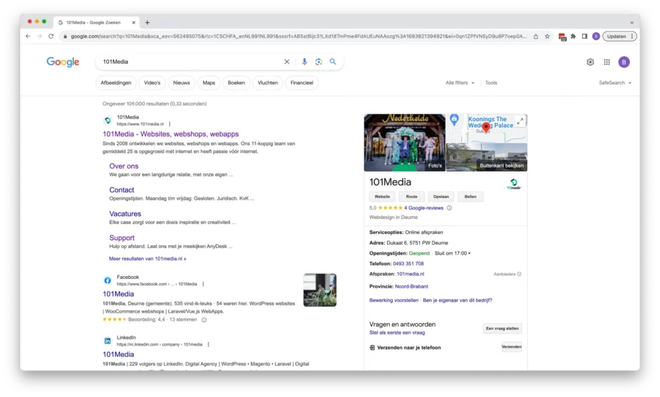660x397 pixels.
Task: Reload the page with the refresh icon
Action: (x=51, y=36)
